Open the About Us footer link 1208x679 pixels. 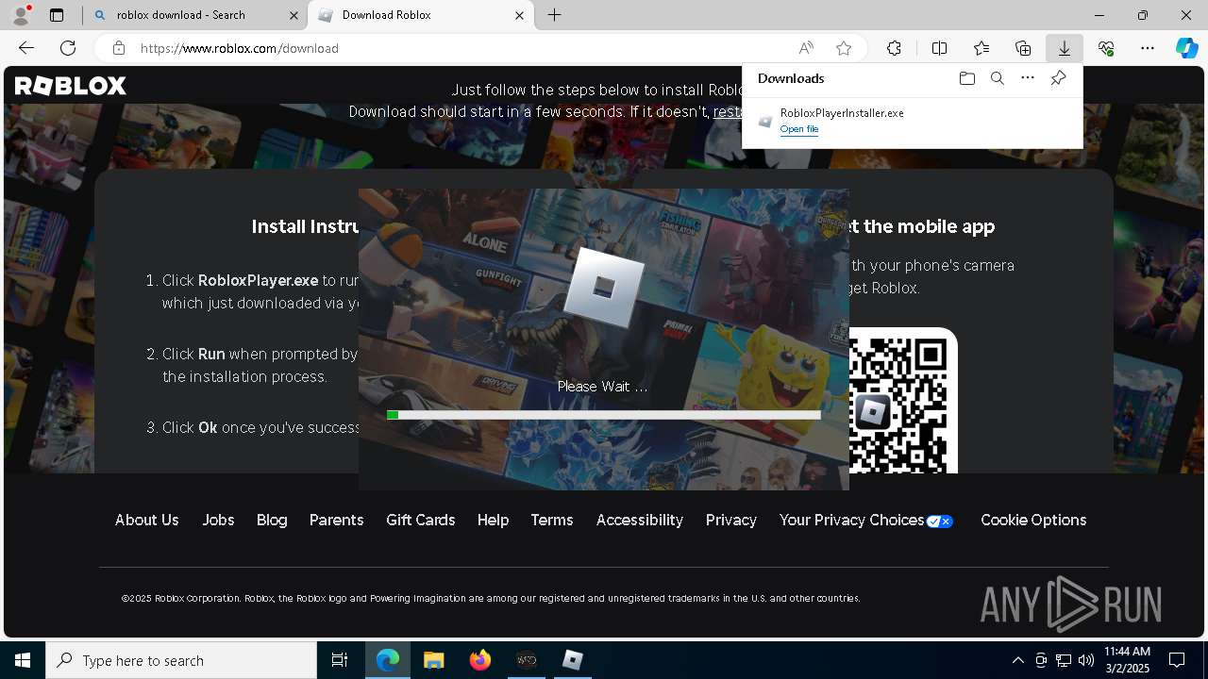[146, 521]
